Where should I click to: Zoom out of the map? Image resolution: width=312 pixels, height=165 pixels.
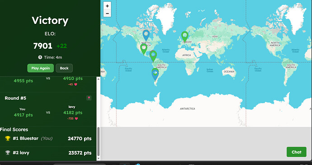pos(107,14)
